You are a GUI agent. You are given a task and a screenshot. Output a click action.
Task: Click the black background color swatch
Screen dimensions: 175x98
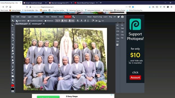pyautogui.click(x=13, y=89)
